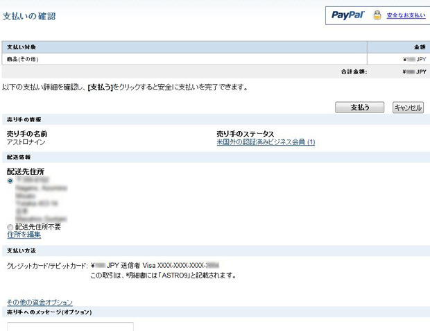Click the 売り手のステータス heading

tap(245, 134)
